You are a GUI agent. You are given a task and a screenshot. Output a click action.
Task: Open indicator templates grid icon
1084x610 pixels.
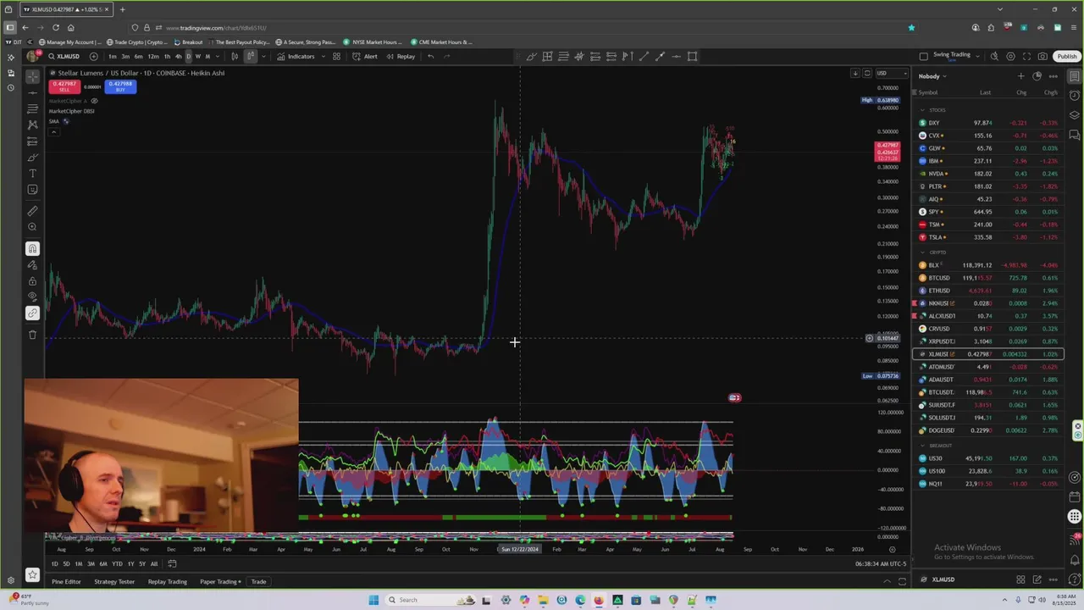(x=336, y=57)
